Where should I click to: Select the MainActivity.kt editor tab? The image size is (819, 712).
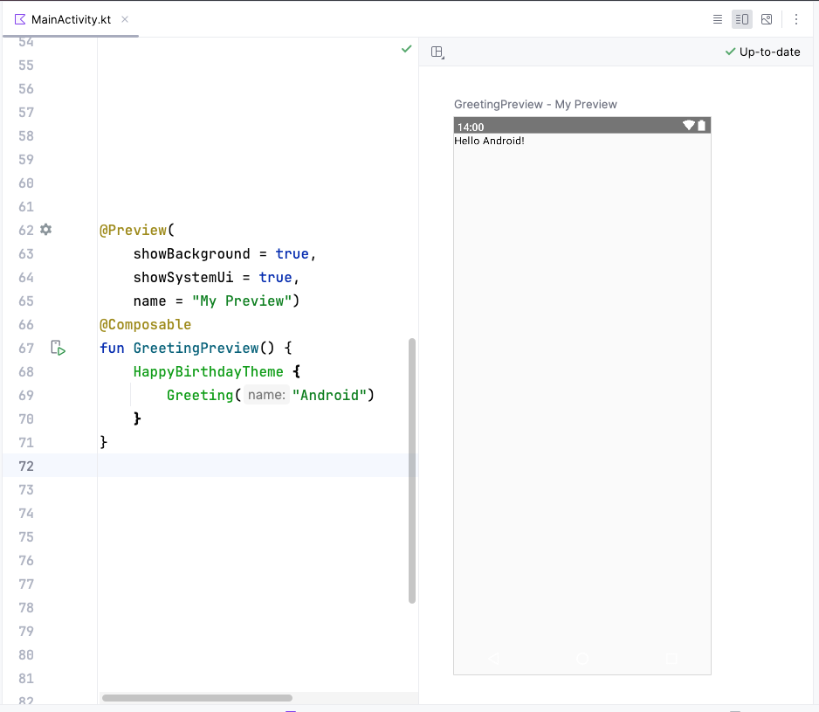71,19
